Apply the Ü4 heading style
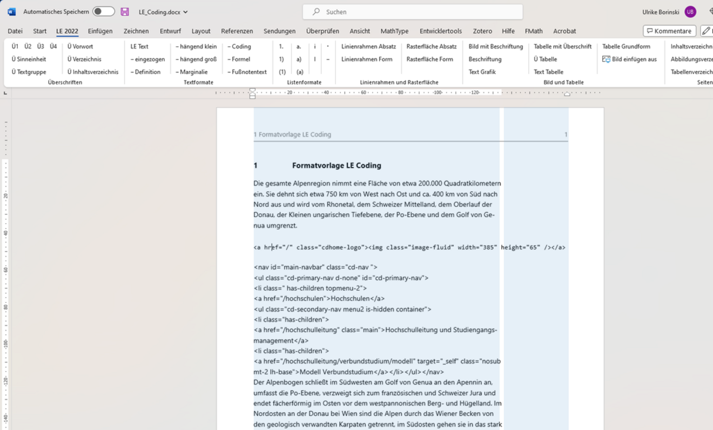Image resolution: width=713 pixels, height=430 pixels. (x=53, y=46)
